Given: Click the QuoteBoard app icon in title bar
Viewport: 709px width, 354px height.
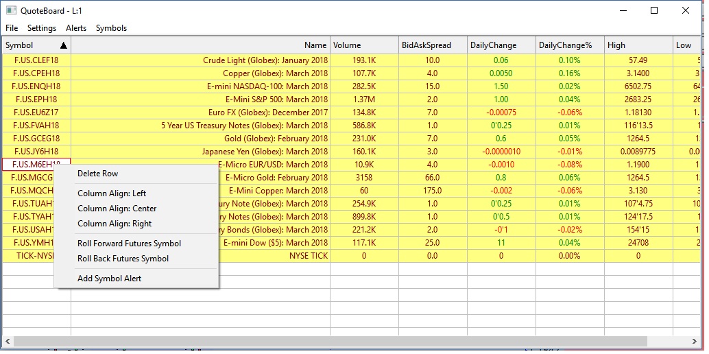Looking at the screenshot, I should click(11, 10).
